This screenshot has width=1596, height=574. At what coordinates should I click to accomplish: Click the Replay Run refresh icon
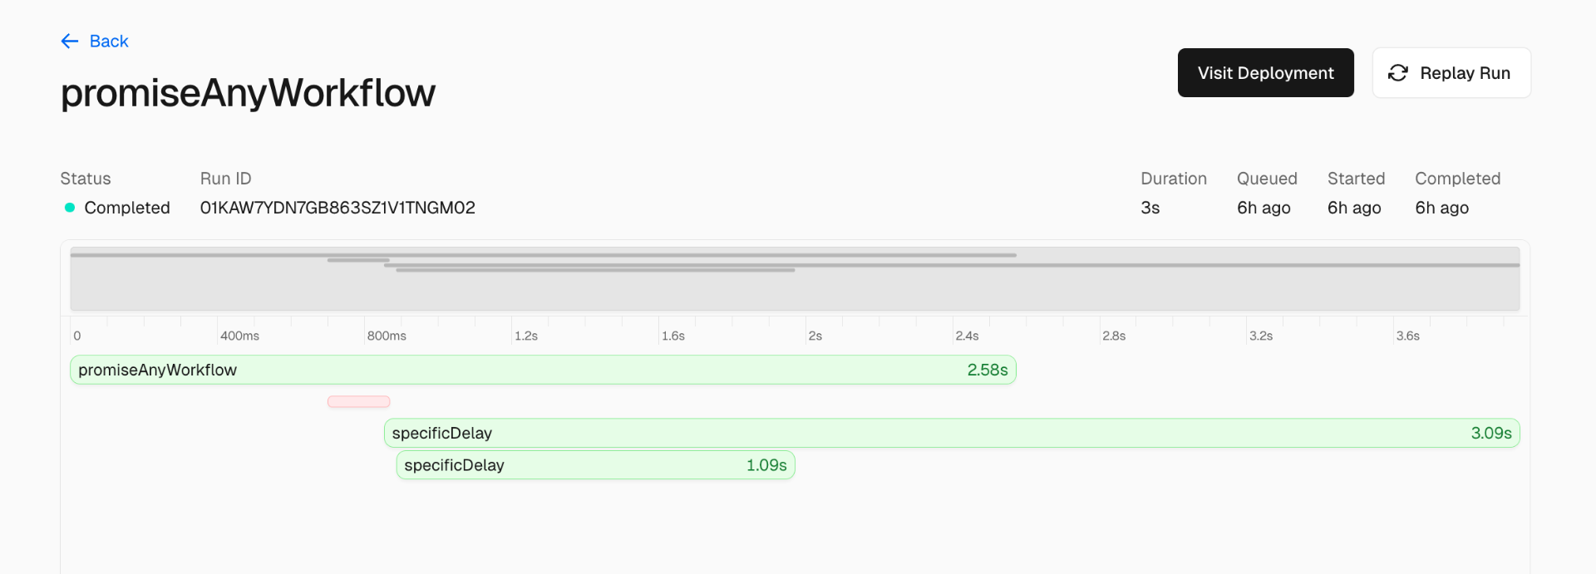click(1398, 73)
